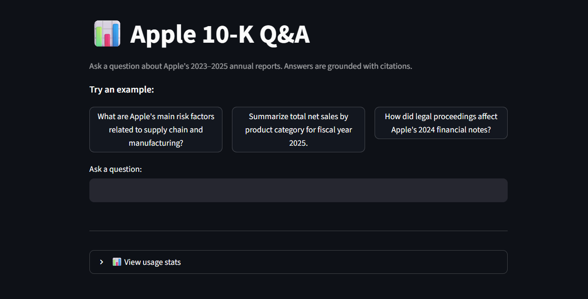Click the 'Try an example:' subheading
This screenshot has width=588, height=299.
click(x=122, y=90)
